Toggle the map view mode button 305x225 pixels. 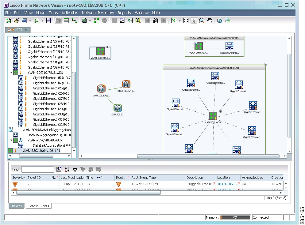pyautogui.click(x=58, y=21)
